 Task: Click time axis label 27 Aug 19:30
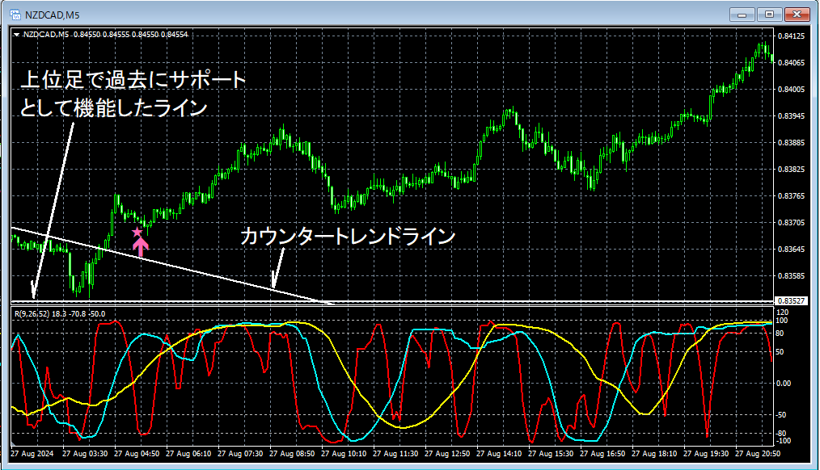click(x=706, y=454)
